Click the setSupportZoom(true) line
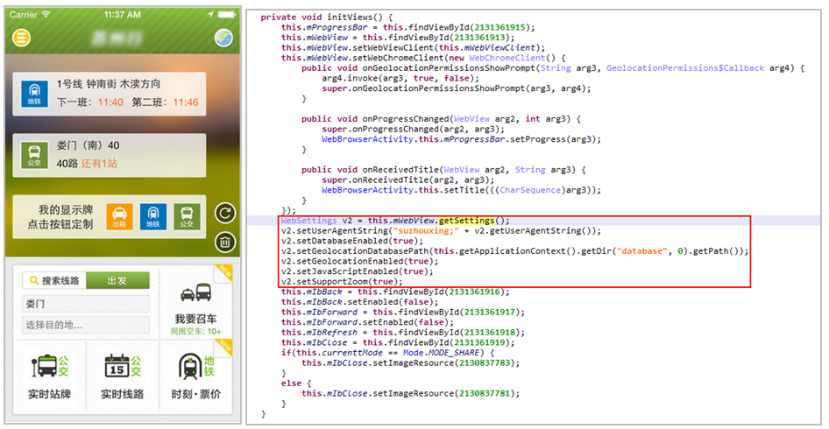 pos(342,282)
